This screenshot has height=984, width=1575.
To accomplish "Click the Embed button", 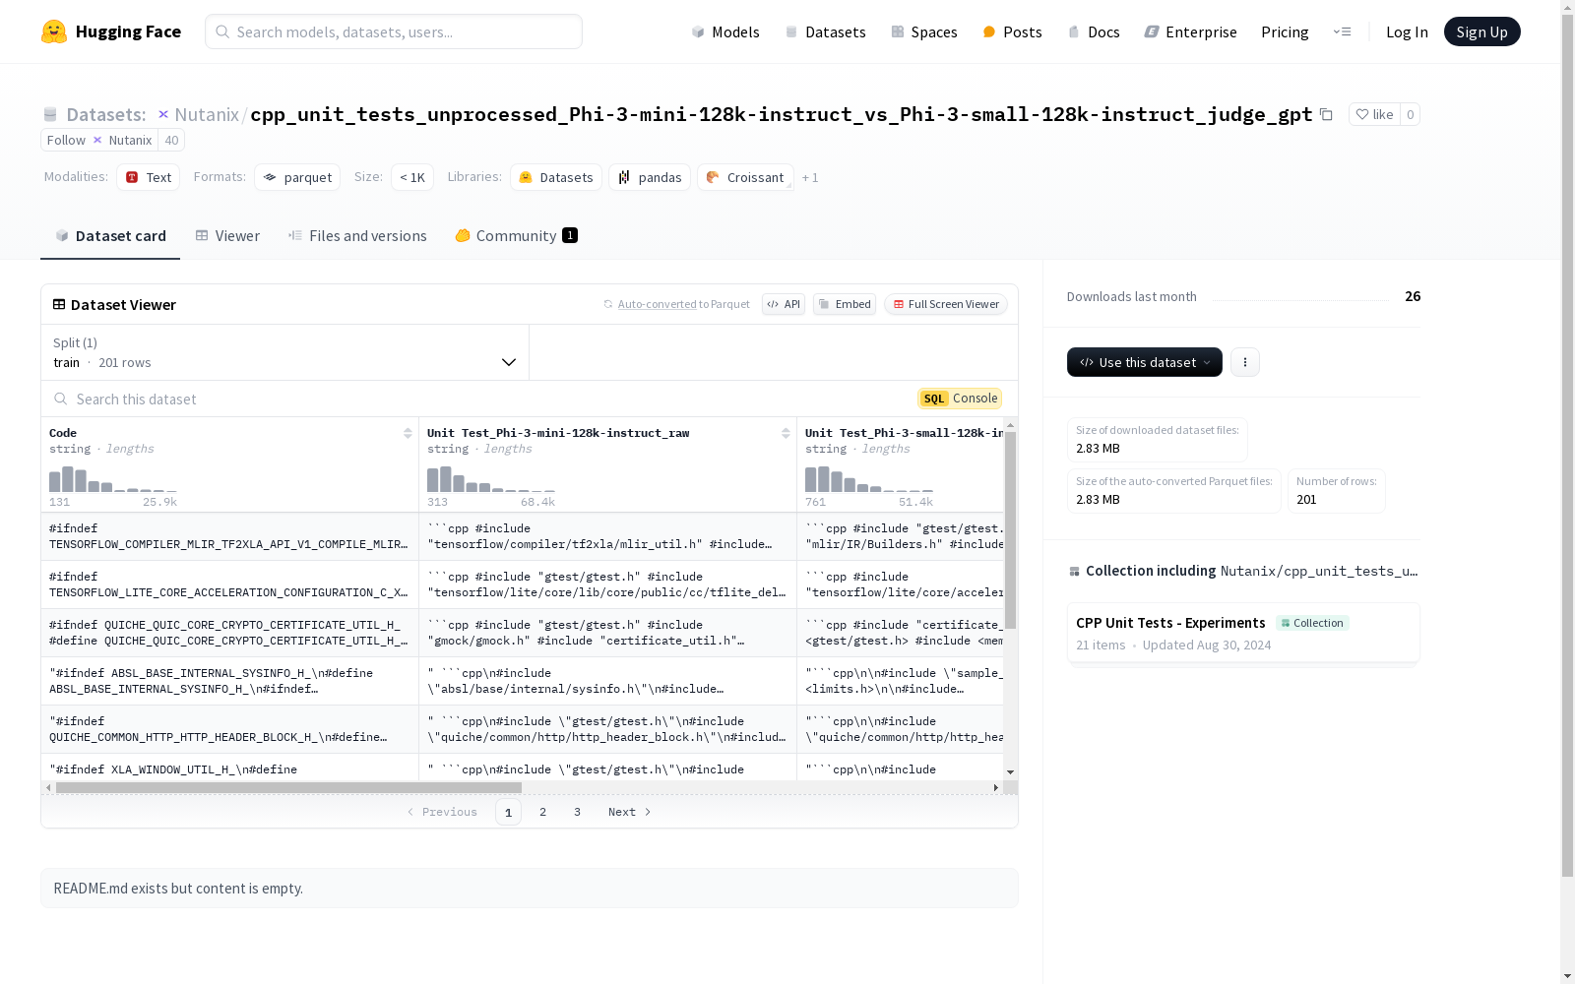I will click(845, 304).
